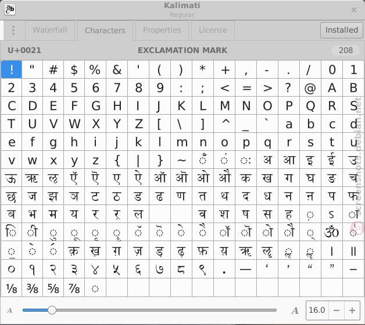
Task: Select the { left brace cell
Action: point(117,160)
